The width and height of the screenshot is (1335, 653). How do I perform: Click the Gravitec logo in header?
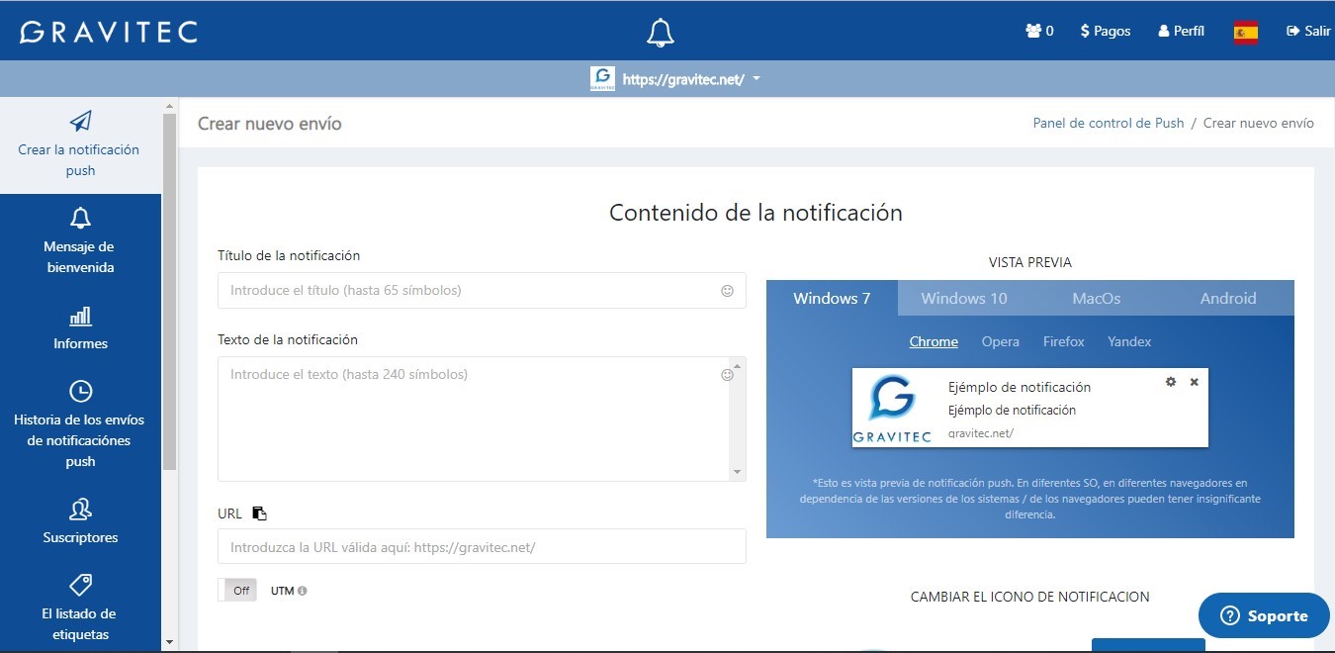[109, 32]
